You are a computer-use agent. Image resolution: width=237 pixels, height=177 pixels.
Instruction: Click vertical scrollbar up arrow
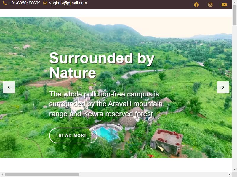point(234,2)
